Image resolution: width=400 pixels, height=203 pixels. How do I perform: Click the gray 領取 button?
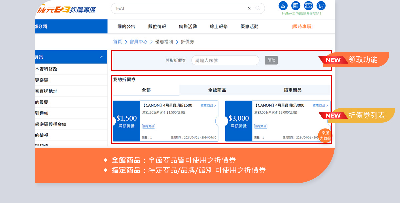pos(271,60)
